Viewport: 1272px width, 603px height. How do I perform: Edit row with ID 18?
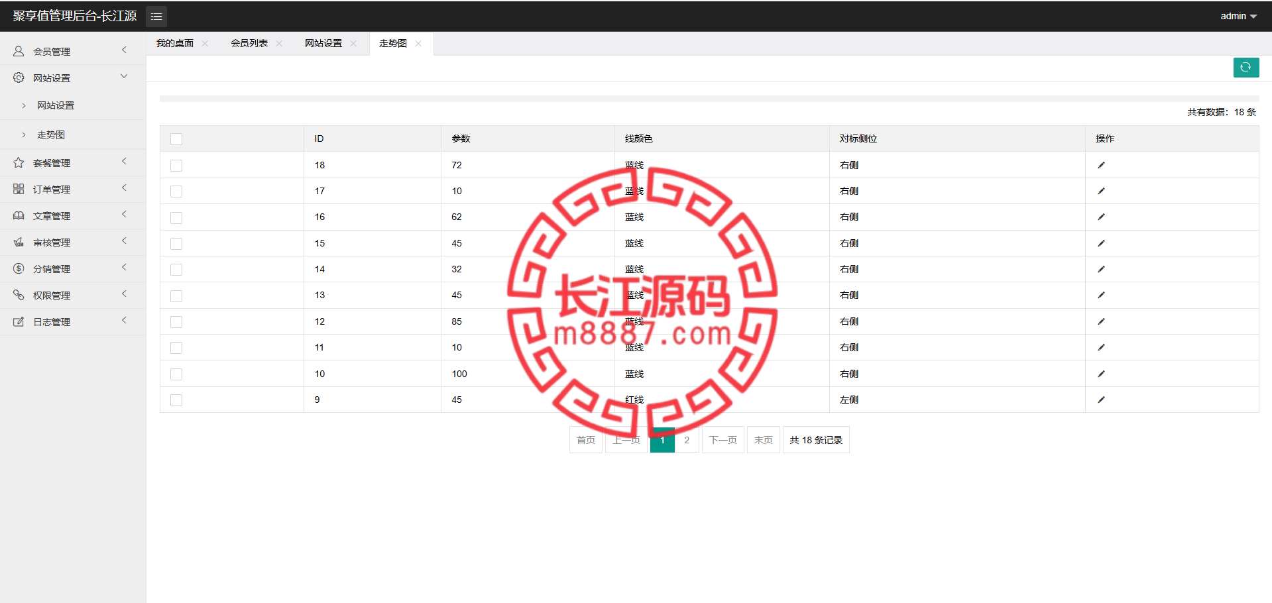click(x=1101, y=165)
